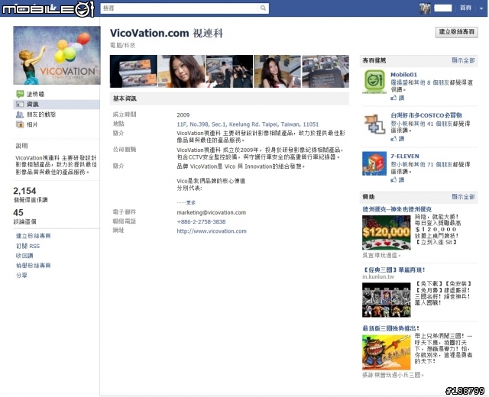Click the in.kunlun.tw ad URL text
This screenshot has width=489, height=397.
378,276
